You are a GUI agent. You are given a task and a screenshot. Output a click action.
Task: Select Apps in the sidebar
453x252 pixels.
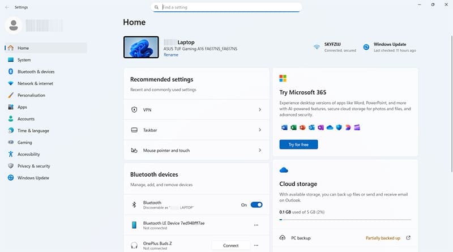(x=46, y=107)
